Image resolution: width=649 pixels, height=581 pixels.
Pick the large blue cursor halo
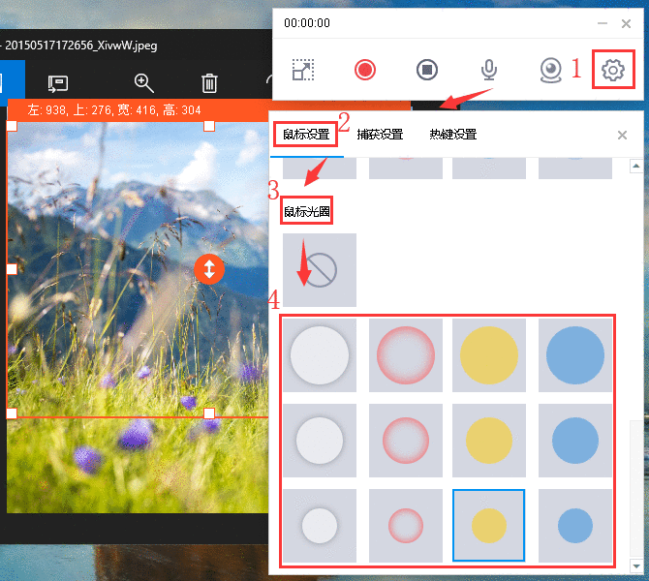574,355
